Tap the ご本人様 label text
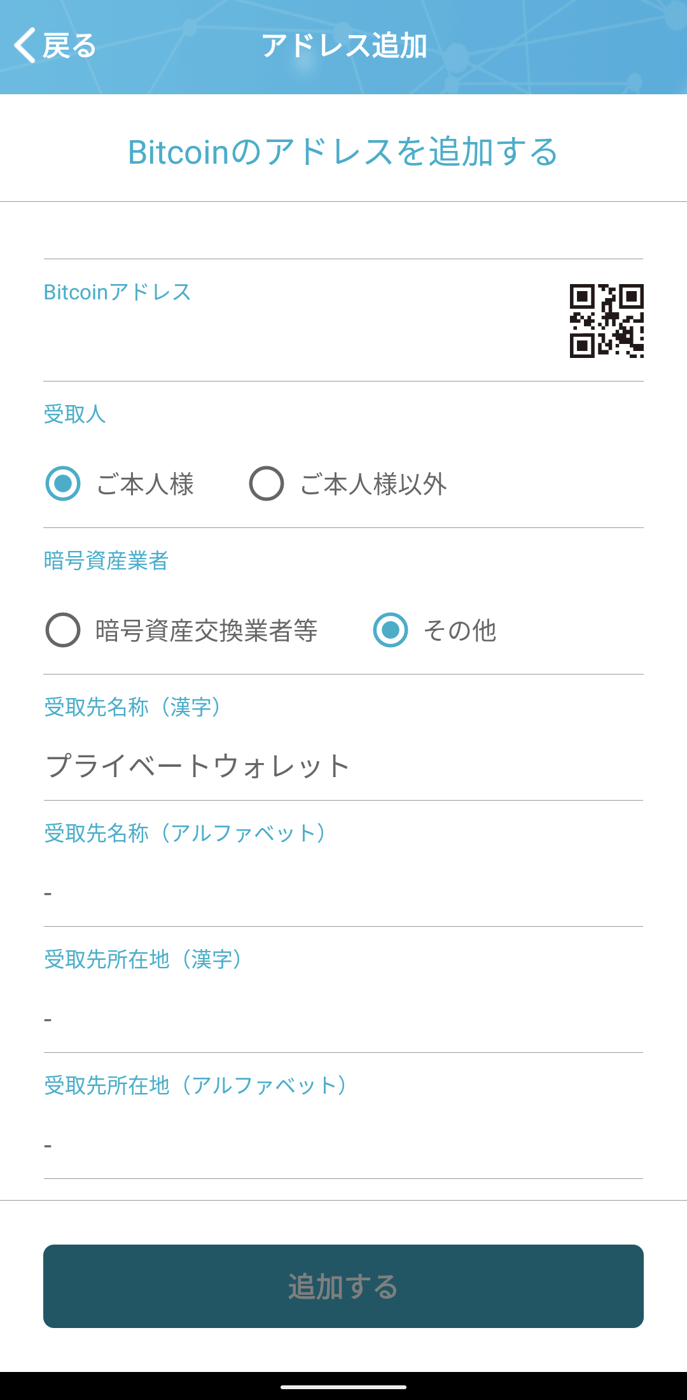Image resolution: width=687 pixels, height=1400 pixels. pyautogui.click(x=145, y=484)
